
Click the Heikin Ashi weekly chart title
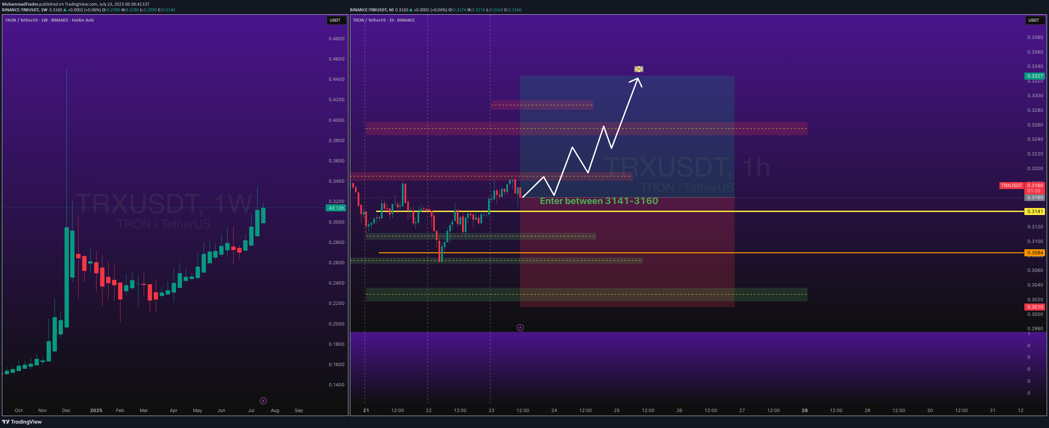pyautogui.click(x=49, y=20)
